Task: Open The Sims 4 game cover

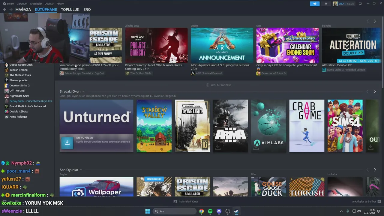Action: point(345,126)
